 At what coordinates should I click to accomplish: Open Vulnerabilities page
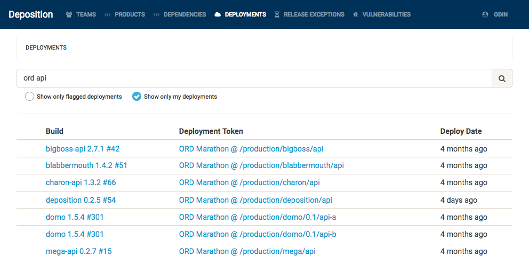coord(382,14)
